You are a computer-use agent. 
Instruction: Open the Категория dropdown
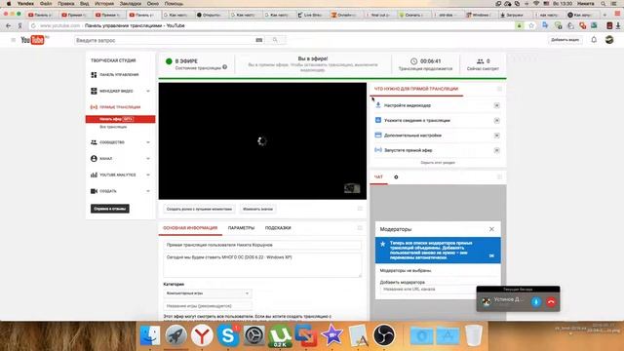click(208, 293)
